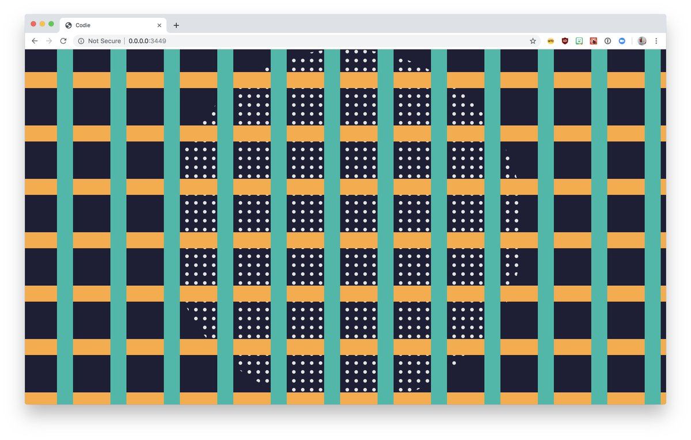Screen dimensions: 691x440
Task: Click the red paw extension icon
Action: tap(594, 41)
